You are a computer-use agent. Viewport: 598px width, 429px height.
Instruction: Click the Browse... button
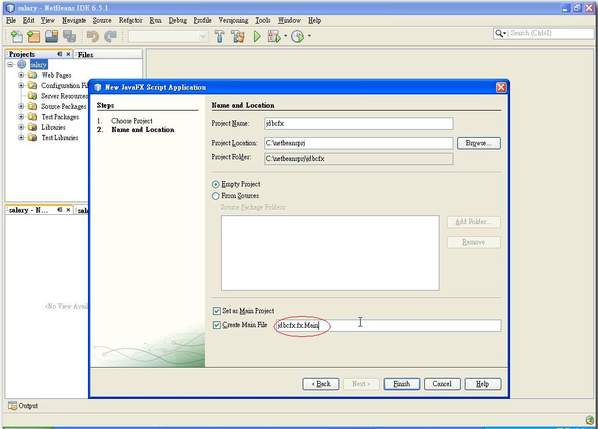(479, 144)
